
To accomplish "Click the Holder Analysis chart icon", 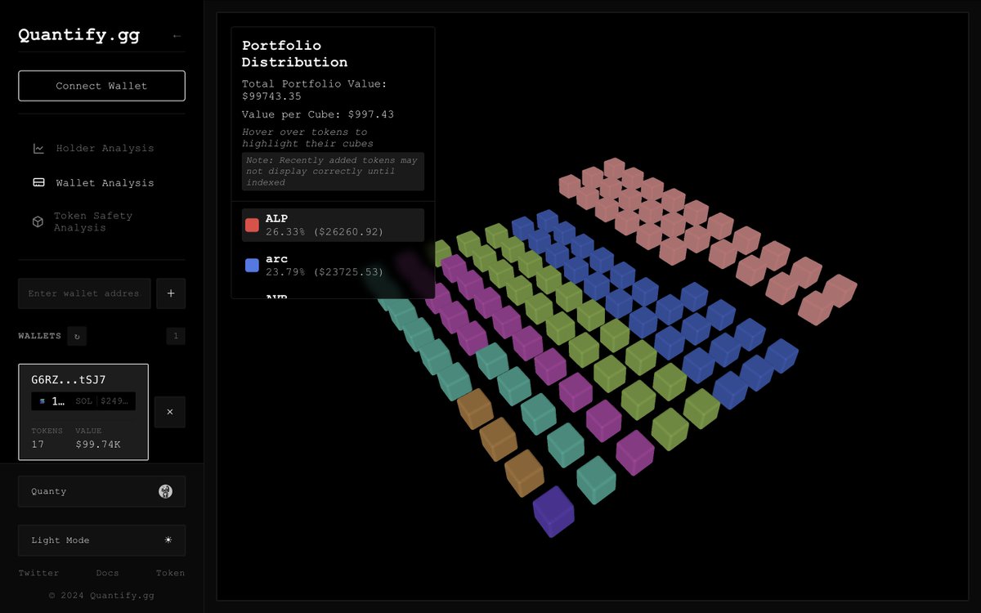I will click(38, 148).
